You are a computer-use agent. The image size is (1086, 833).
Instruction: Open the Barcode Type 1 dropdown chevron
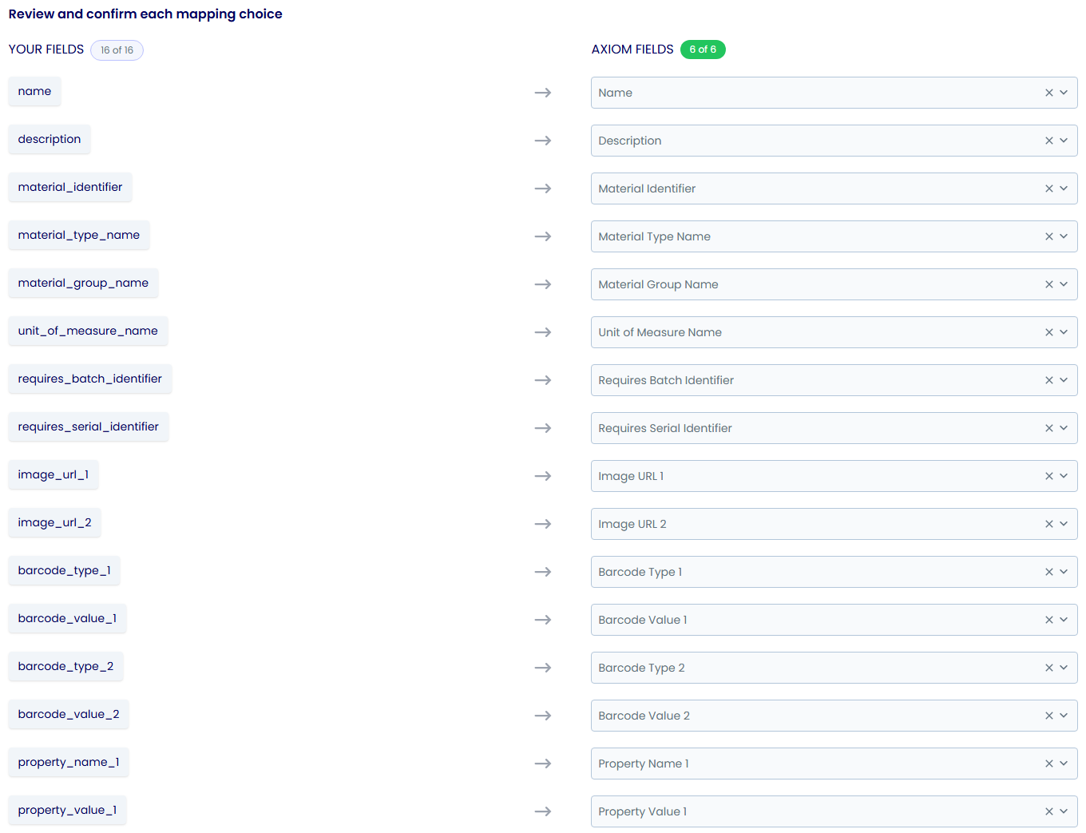coord(1064,572)
